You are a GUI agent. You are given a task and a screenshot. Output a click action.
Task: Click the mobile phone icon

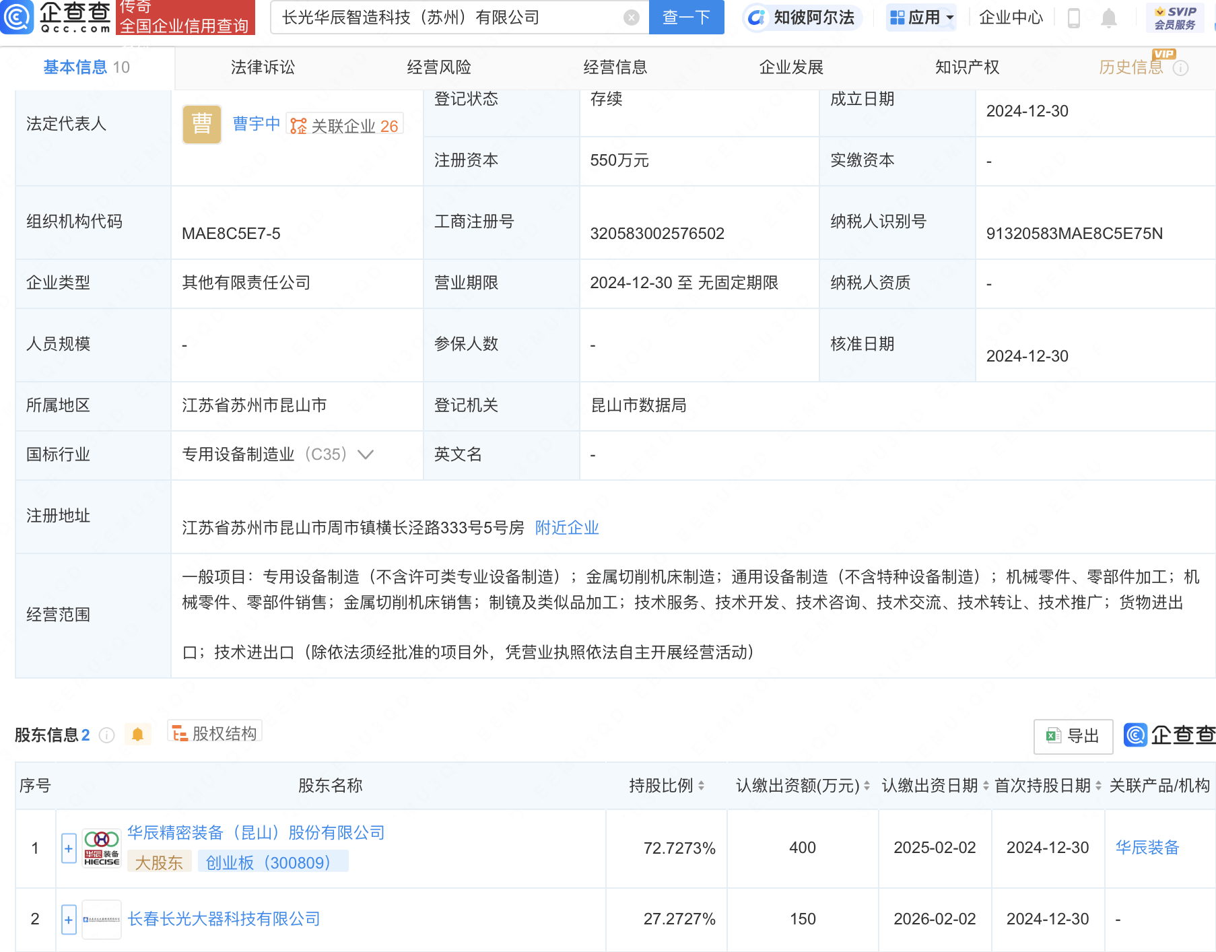(x=1074, y=18)
